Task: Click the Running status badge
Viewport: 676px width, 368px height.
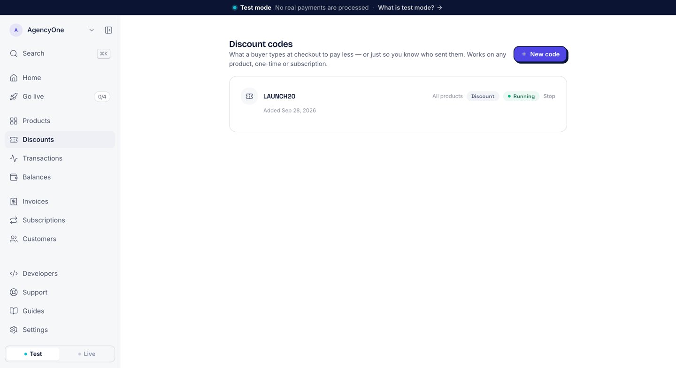Action: tap(521, 96)
